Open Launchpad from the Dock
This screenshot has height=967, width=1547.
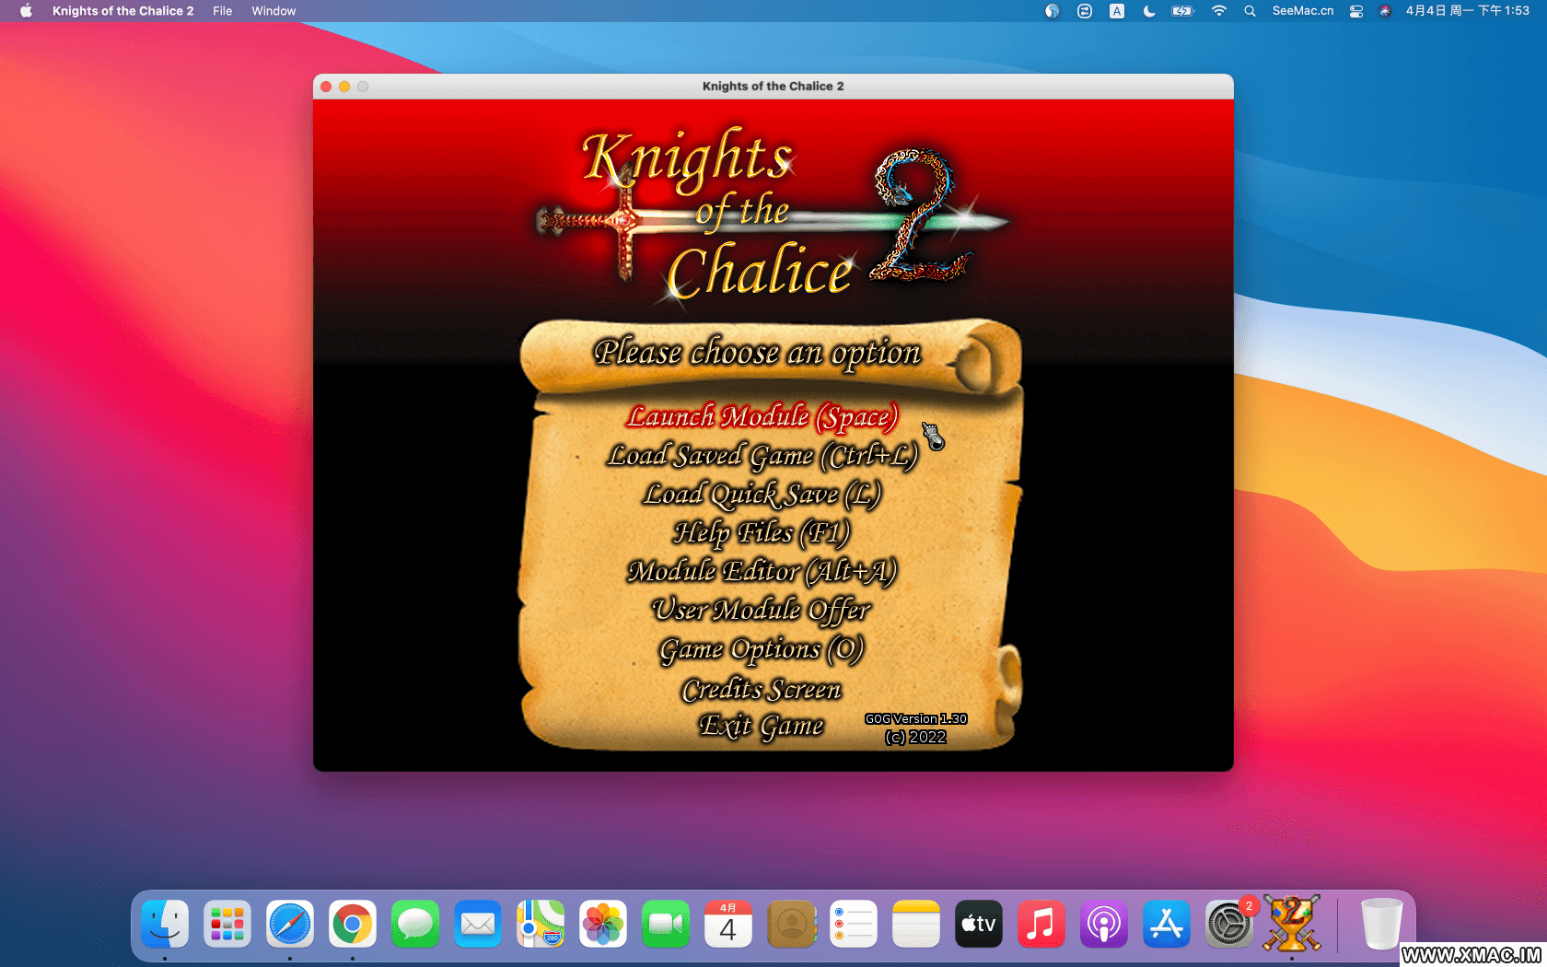tap(227, 924)
